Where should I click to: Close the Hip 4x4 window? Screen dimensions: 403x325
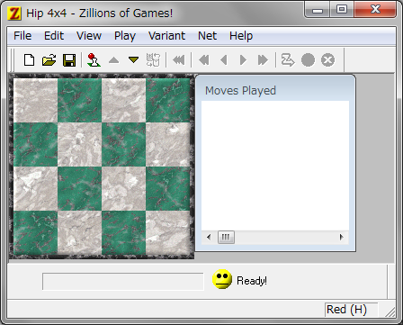[375, 10]
